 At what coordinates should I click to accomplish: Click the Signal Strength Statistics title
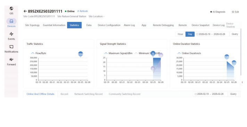pos(113,44)
